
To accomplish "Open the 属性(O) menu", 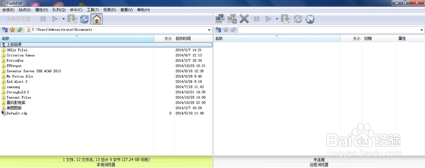I will click(42, 10).
